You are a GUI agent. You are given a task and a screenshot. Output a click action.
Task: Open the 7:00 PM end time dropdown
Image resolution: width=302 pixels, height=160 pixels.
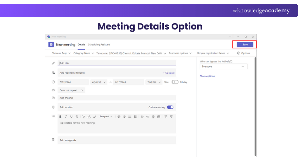tap(154, 82)
